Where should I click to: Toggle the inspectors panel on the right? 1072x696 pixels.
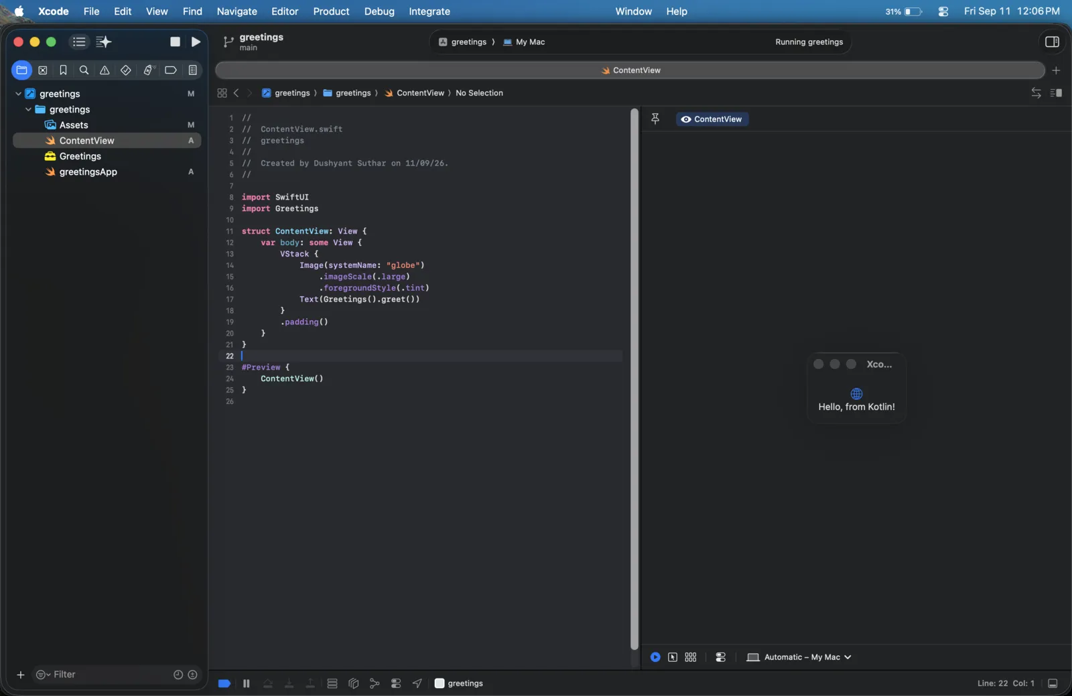tap(1052, 42)
